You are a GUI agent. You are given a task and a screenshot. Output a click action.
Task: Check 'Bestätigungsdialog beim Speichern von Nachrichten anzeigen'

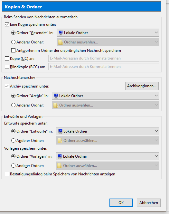(7, 174)
